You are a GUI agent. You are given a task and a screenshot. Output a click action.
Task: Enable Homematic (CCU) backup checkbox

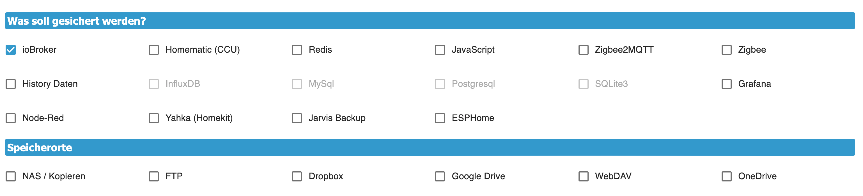pyautogui.click(x=154, y=50)
